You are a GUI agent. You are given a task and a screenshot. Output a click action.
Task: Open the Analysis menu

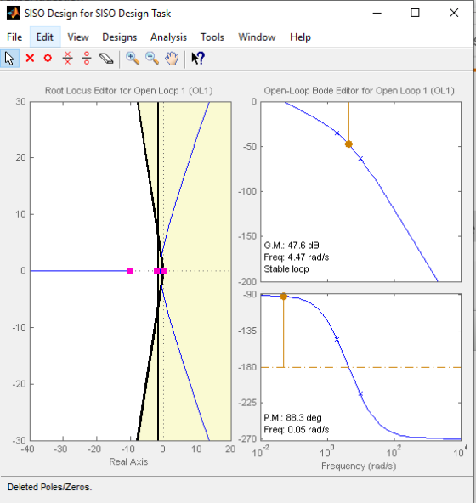[x=168, y=37]
